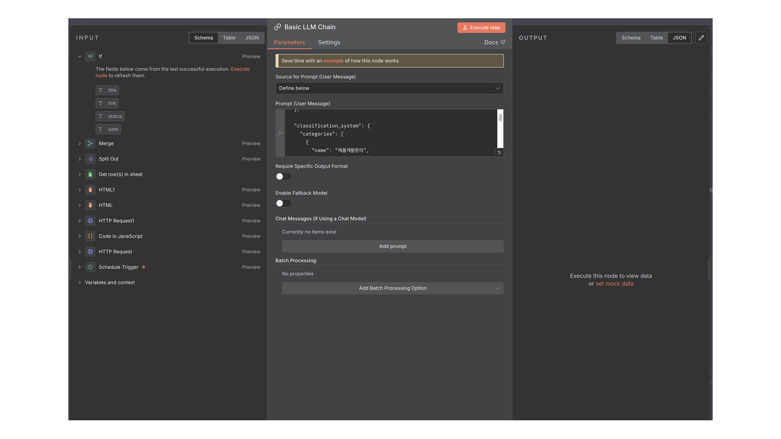Click the Code in JavaScript braces icon
This screenshot has height=439, width=781.
click(x=90, y=236)
